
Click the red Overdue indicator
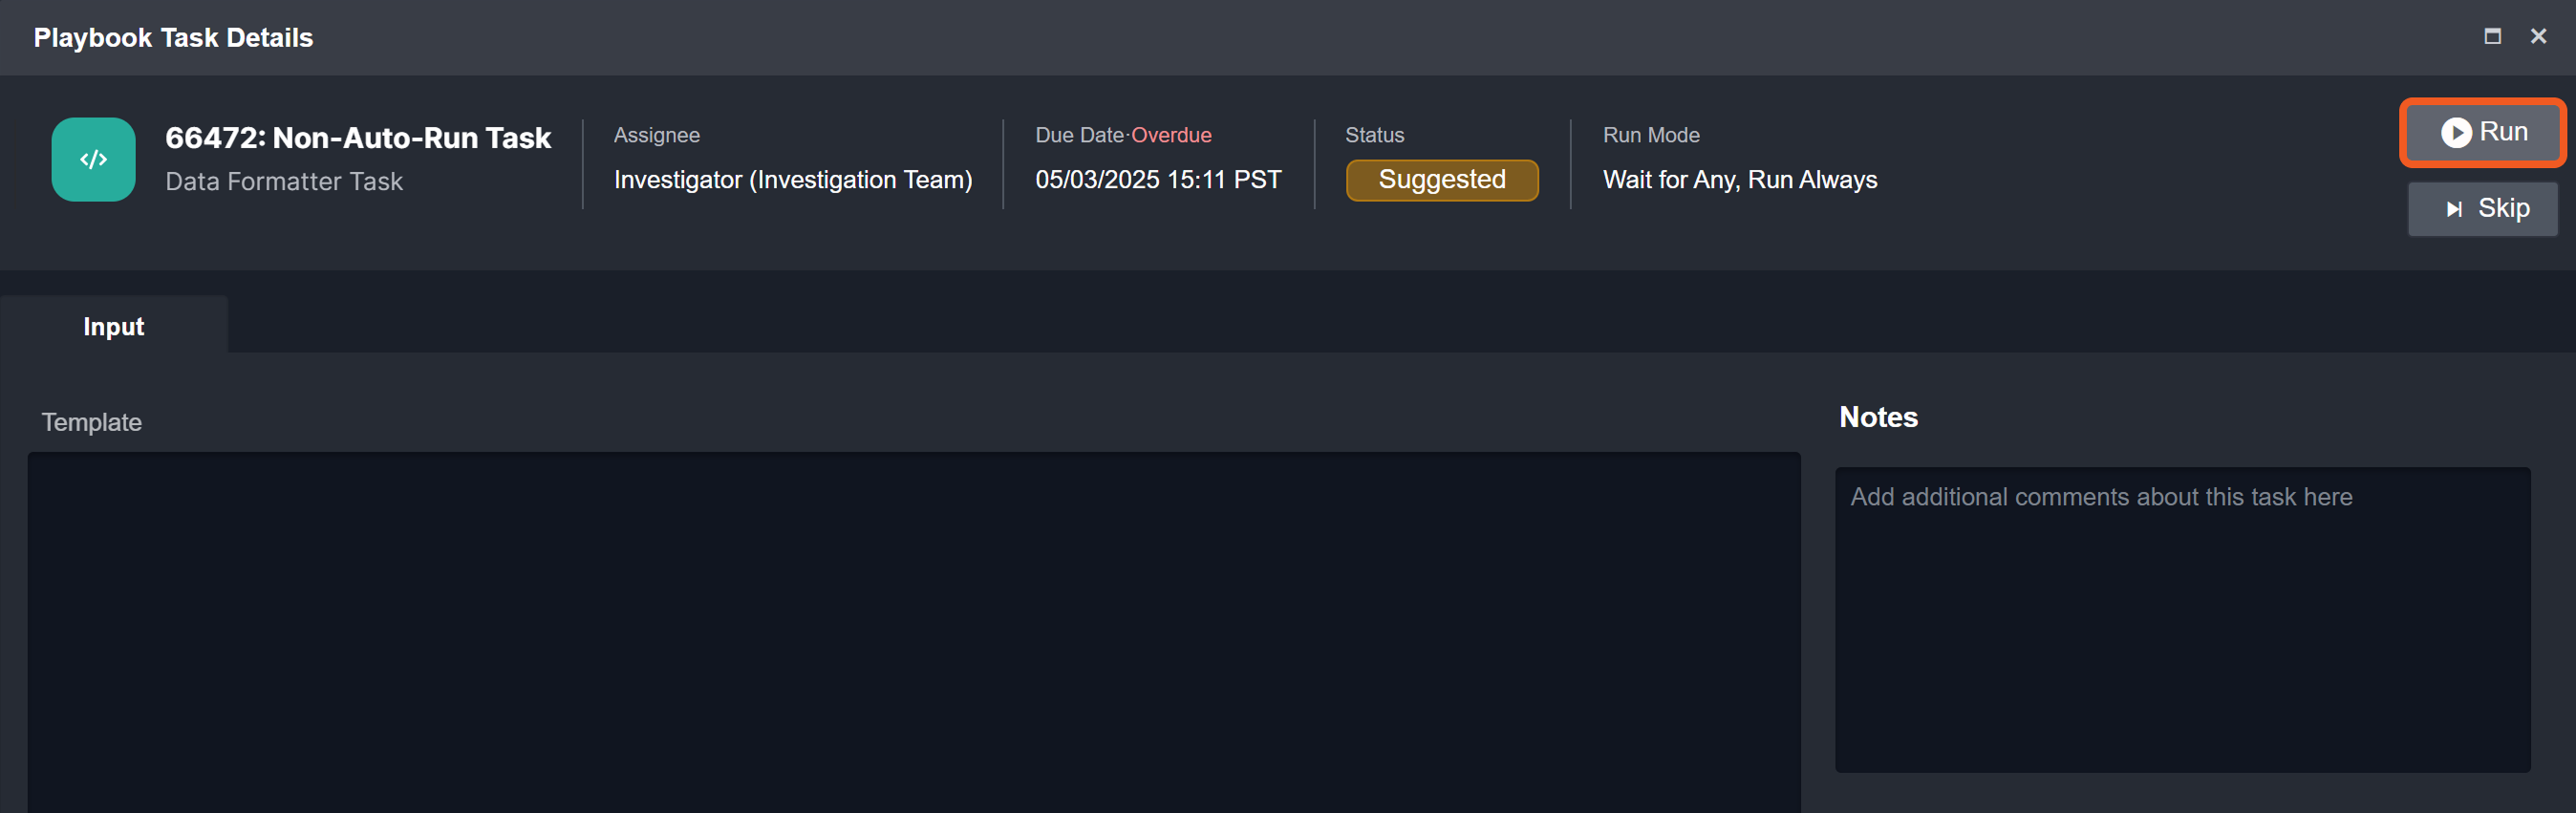tap(1171, 135)
